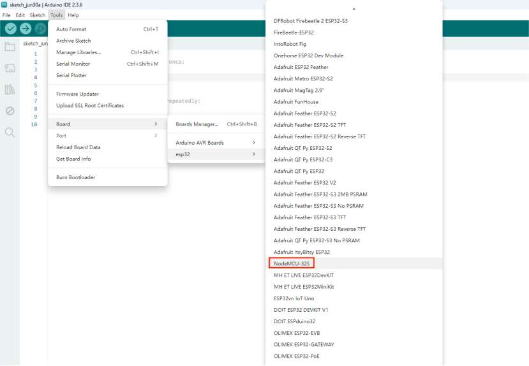Select Burn Bootloader option
This screenshot has width=529, height=366.
click(75, 177)
